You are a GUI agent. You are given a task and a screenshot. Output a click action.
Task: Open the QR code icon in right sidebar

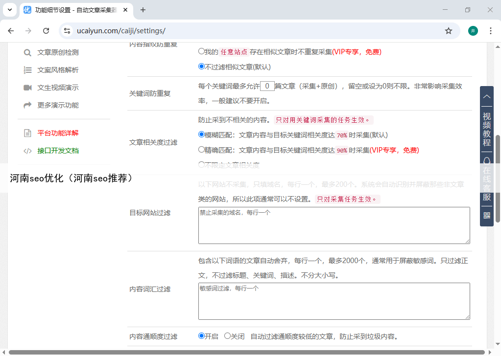point(486,215)
